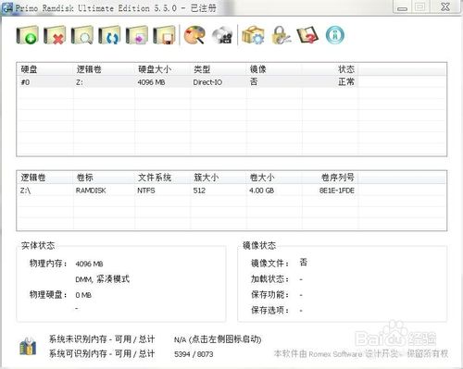463x369 pixels.
Task: Click the refresh disk icon with blue arrows
Action: click(109, 35)
